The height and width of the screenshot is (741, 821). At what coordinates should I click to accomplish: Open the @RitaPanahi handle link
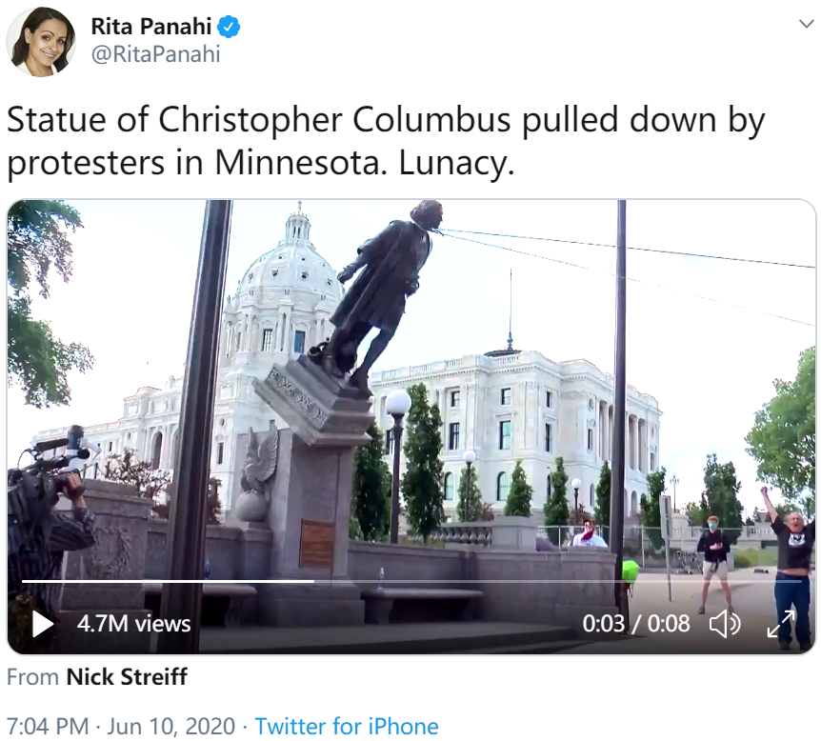click(155, 54)
